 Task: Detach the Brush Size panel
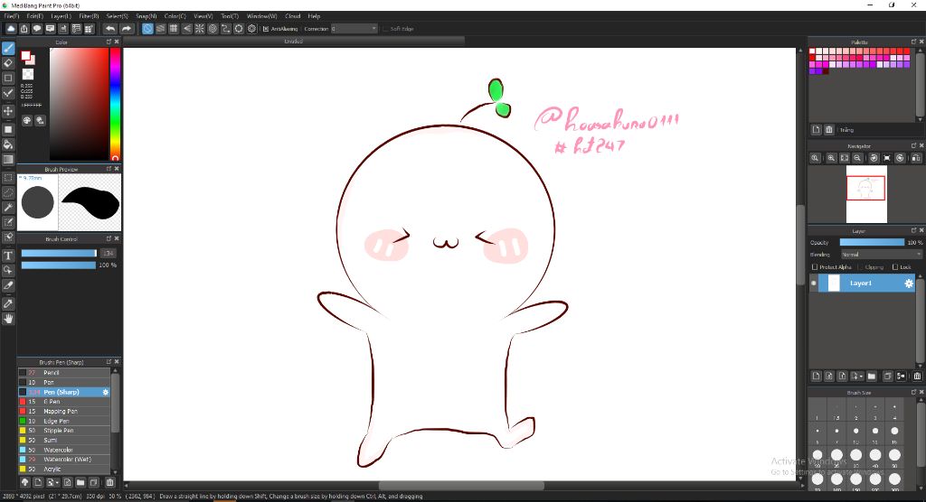point(913,392)
